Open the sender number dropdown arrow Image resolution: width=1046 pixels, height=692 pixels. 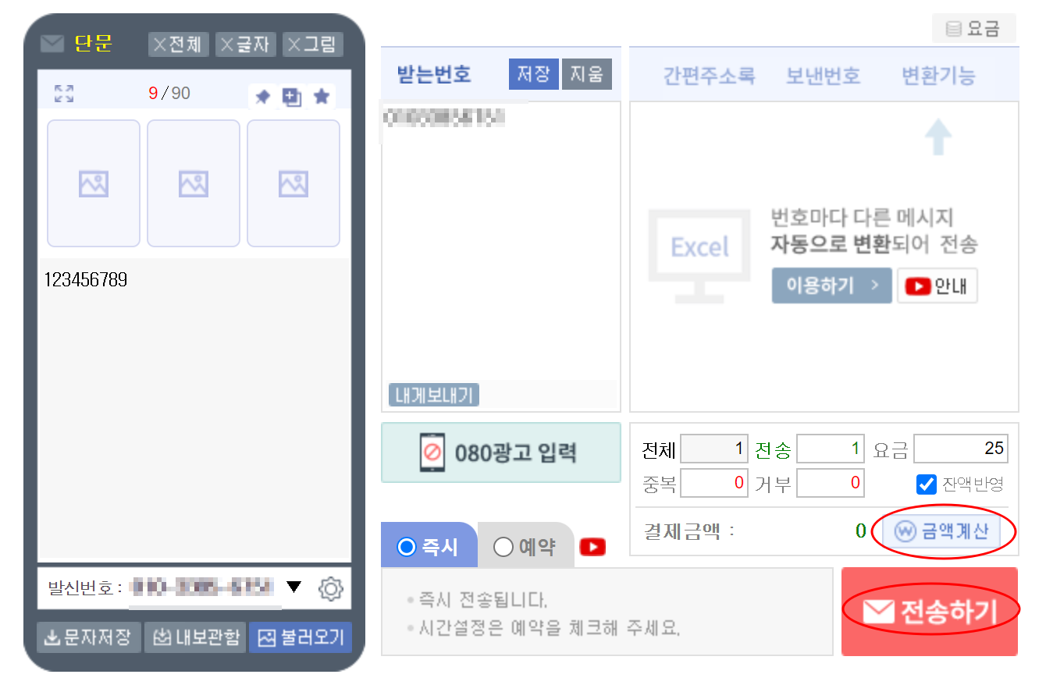pos(294,589)
